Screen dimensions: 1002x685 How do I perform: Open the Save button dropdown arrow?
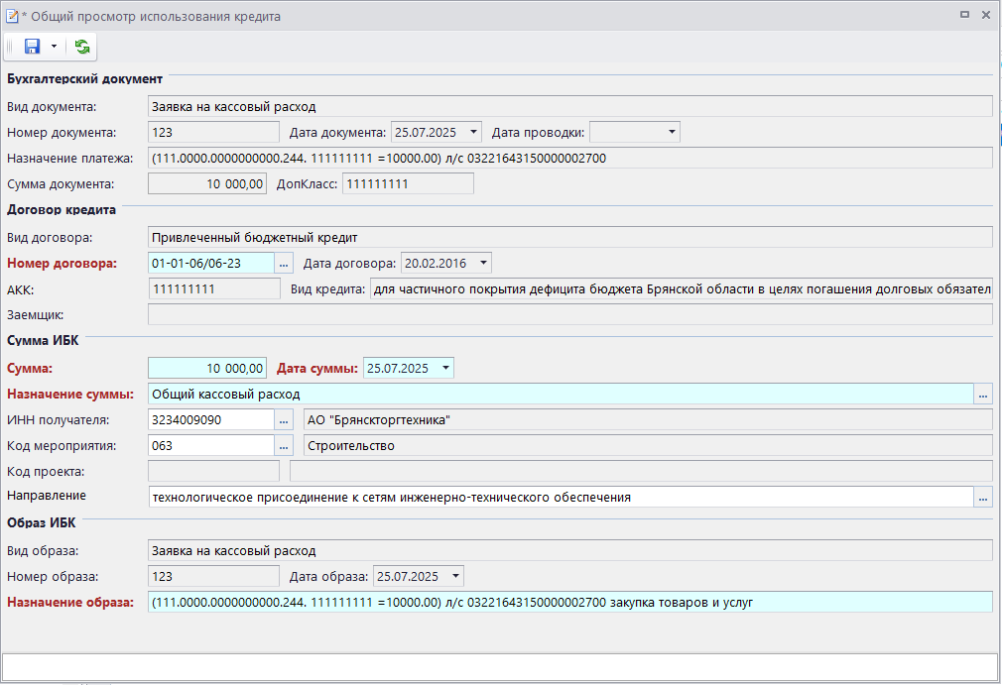[54, 47]
